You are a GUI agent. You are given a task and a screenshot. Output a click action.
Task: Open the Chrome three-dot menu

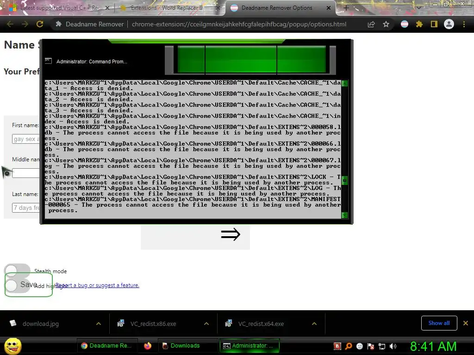point(464,24)
